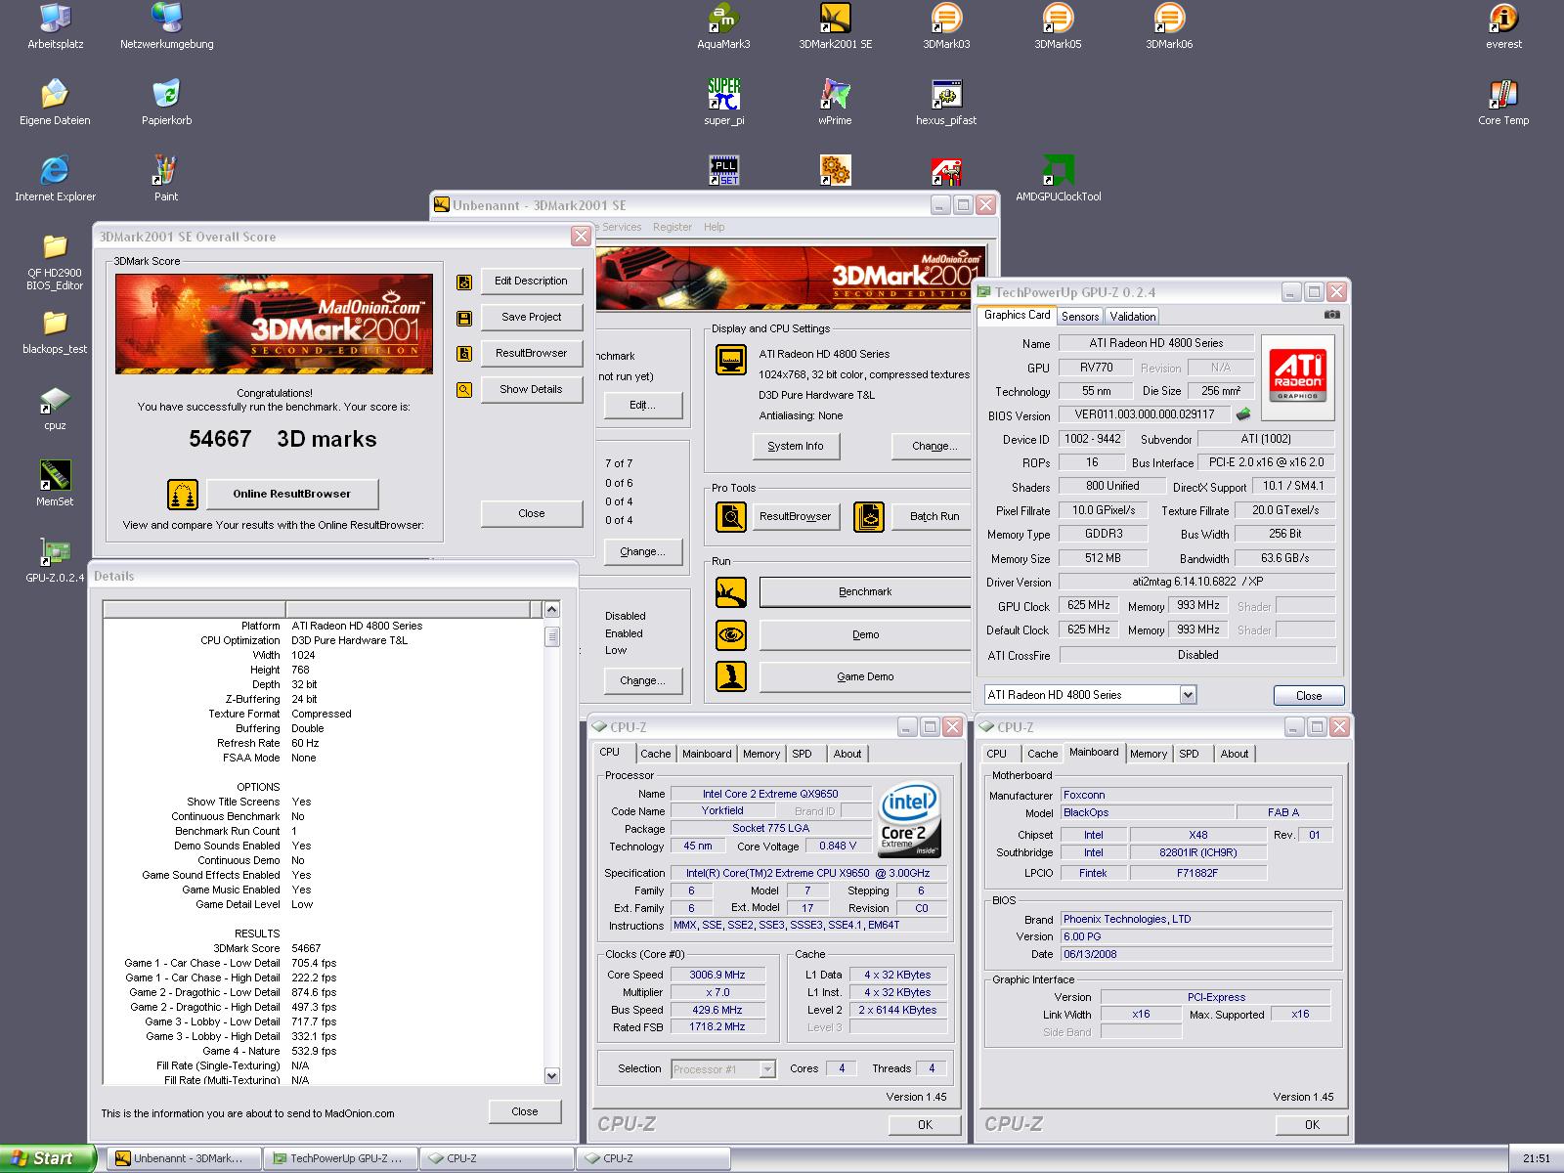Click the Batch Run icon in Pro Tools
Screen dimensions: 1564x1173
869,516
